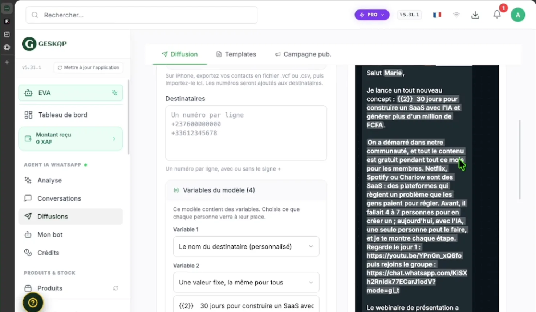
Task: Click the variables icon beside Variables du modèle
Action: coord(176,190)
